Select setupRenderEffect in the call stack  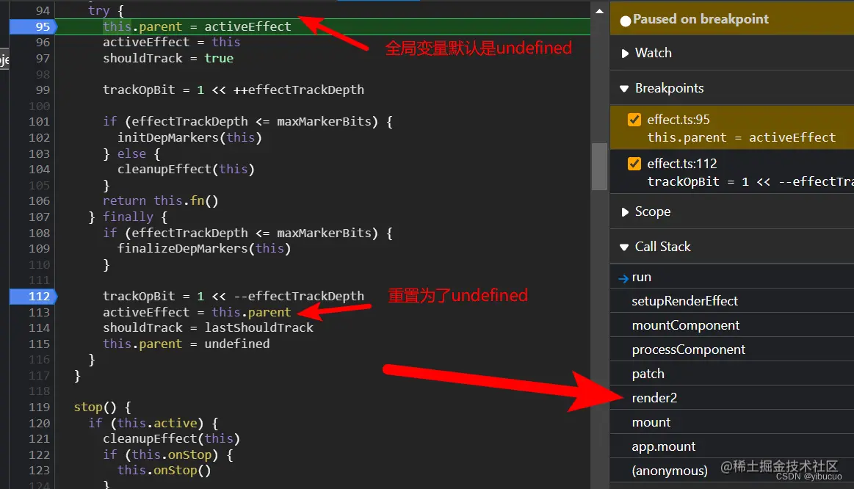click(x=732, y=301)
